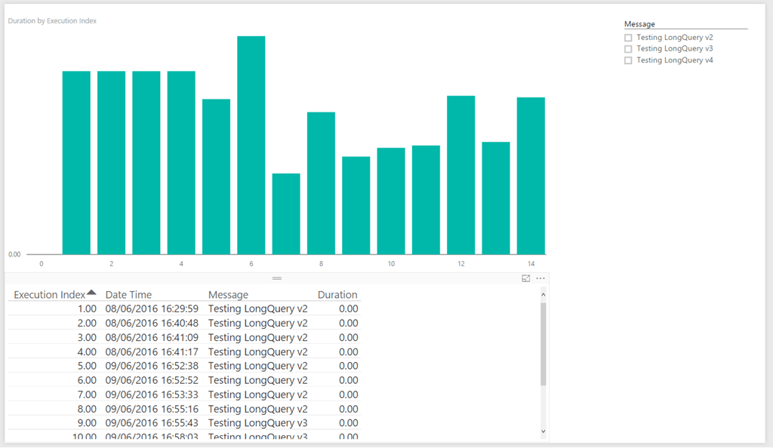Screen dimensions: 773x448
Task: Click the date cell 09/06/2016 16:52:52
Action: click(x=152, y=381)
